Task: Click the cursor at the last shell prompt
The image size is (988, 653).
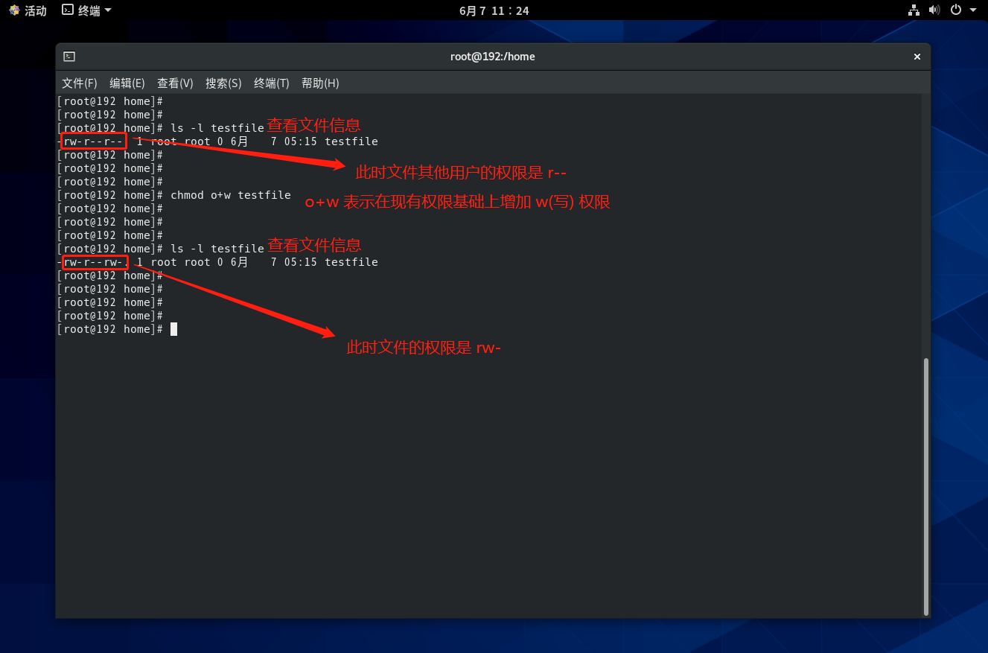Action: pyautogui.click(x=173, y=329)
